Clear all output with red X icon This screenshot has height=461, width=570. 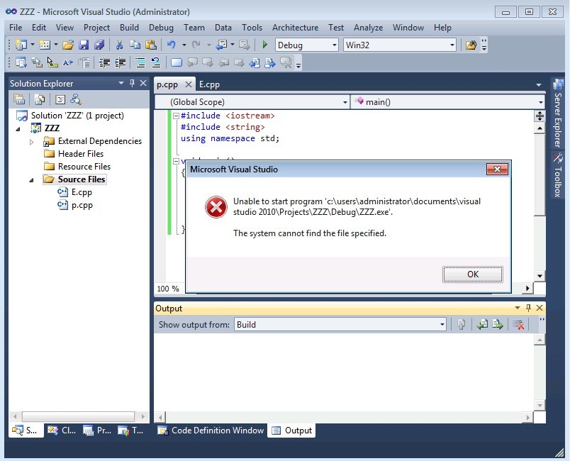[x=518, y=325]
